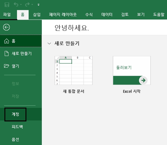The image size is (167, 145).
Task: Click the Save disk icon in the quick access toolbar
Action: click(x=7, y=5)
